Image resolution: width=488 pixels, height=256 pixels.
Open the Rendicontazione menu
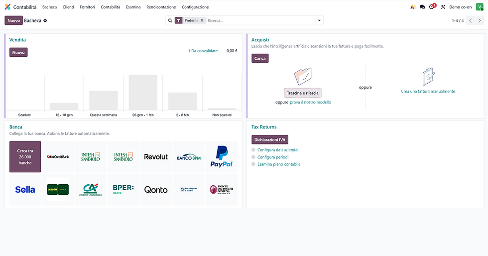(x=161, y=7)
